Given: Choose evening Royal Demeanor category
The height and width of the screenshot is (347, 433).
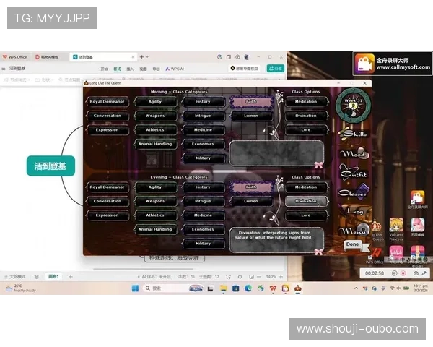Looking at the screenshot, I should pyautogui.click(x=108, y=187).
